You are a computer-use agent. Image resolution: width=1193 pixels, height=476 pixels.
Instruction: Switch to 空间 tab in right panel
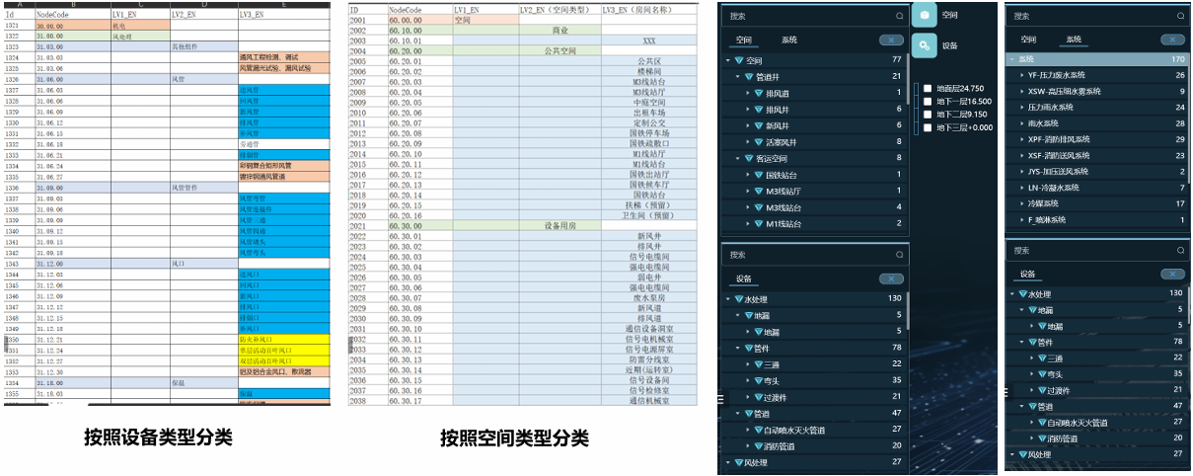(x=1028, y=40)
